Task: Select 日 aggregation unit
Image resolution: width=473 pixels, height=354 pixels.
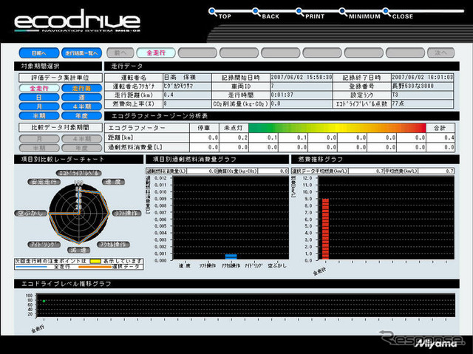Action: tap(39, 98)
